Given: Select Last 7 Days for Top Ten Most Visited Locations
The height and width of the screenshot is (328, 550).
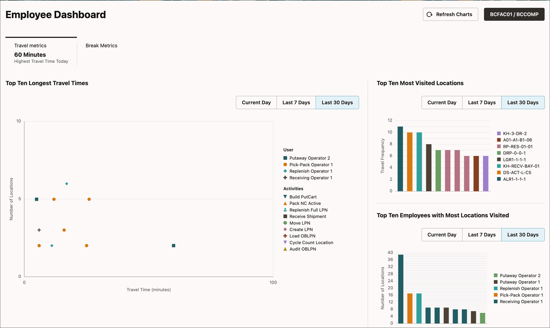Looking at the screenshot, I should [481, 102].
